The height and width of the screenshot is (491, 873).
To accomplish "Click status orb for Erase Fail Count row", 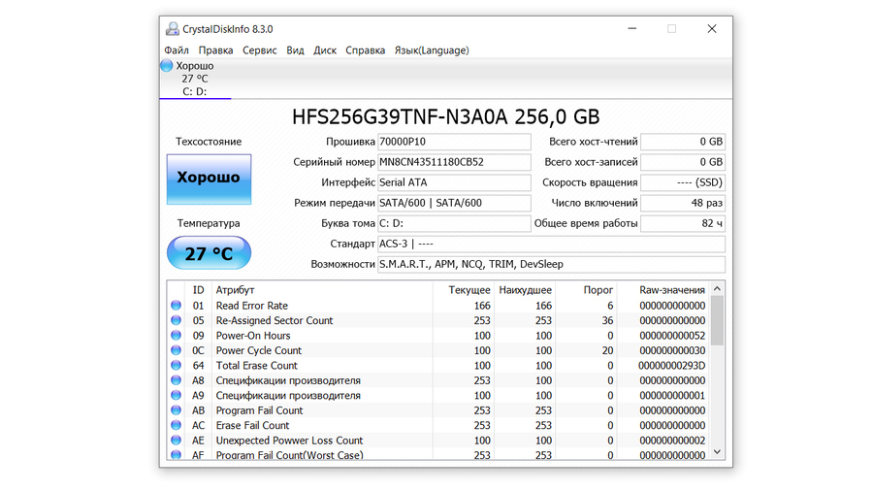I will coord(176,425).
